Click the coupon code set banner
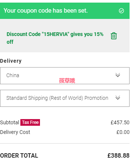Viewport: 134px width, 161px height. [x=65, y=11]
